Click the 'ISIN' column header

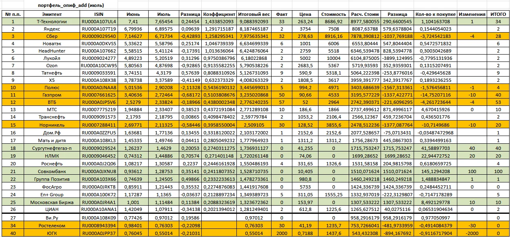tap(98, 14)
